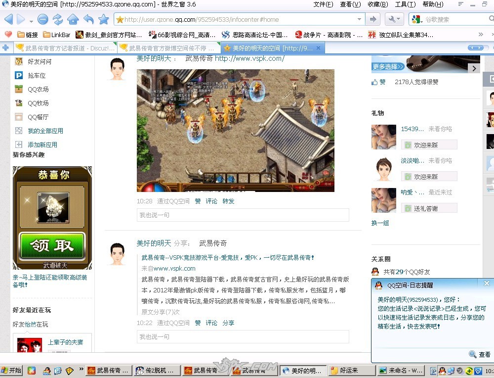The width and height of the screenshot is (494, 378).
Task: Switch to the 武易传奇官方记者报道 tab
Action: (65, 48)
